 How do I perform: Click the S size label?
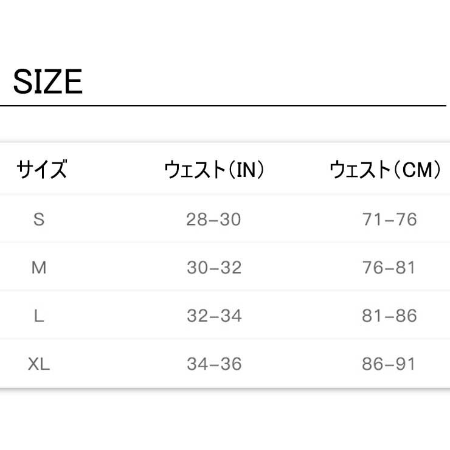click(39, 219)
